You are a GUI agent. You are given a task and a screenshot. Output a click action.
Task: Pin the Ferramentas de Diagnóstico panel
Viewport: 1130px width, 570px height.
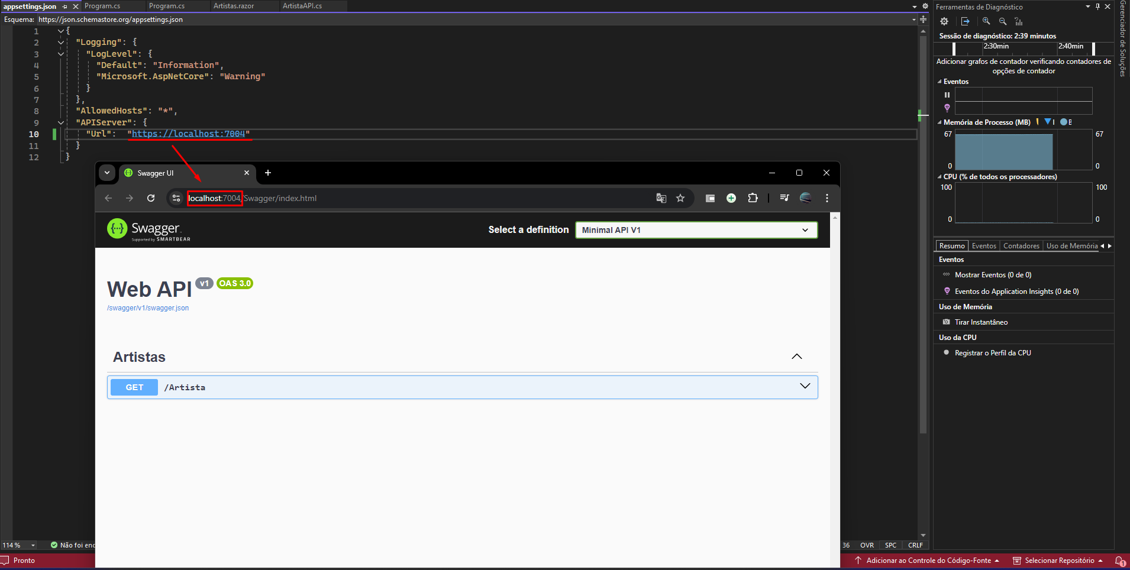(1097, 7)
